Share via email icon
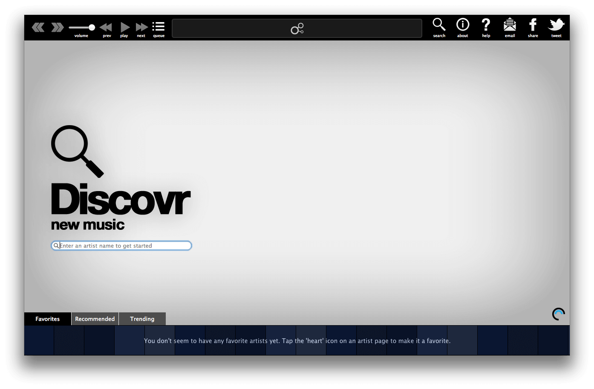 [x=510, y=28]
